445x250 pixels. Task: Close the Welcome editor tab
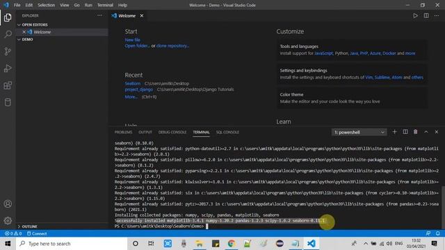(142, 15)
